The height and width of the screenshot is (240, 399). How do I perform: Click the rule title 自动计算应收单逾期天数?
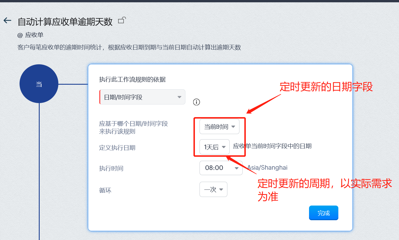point(65,22)
